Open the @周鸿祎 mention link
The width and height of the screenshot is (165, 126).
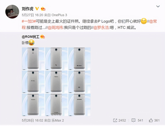(55, 28)
